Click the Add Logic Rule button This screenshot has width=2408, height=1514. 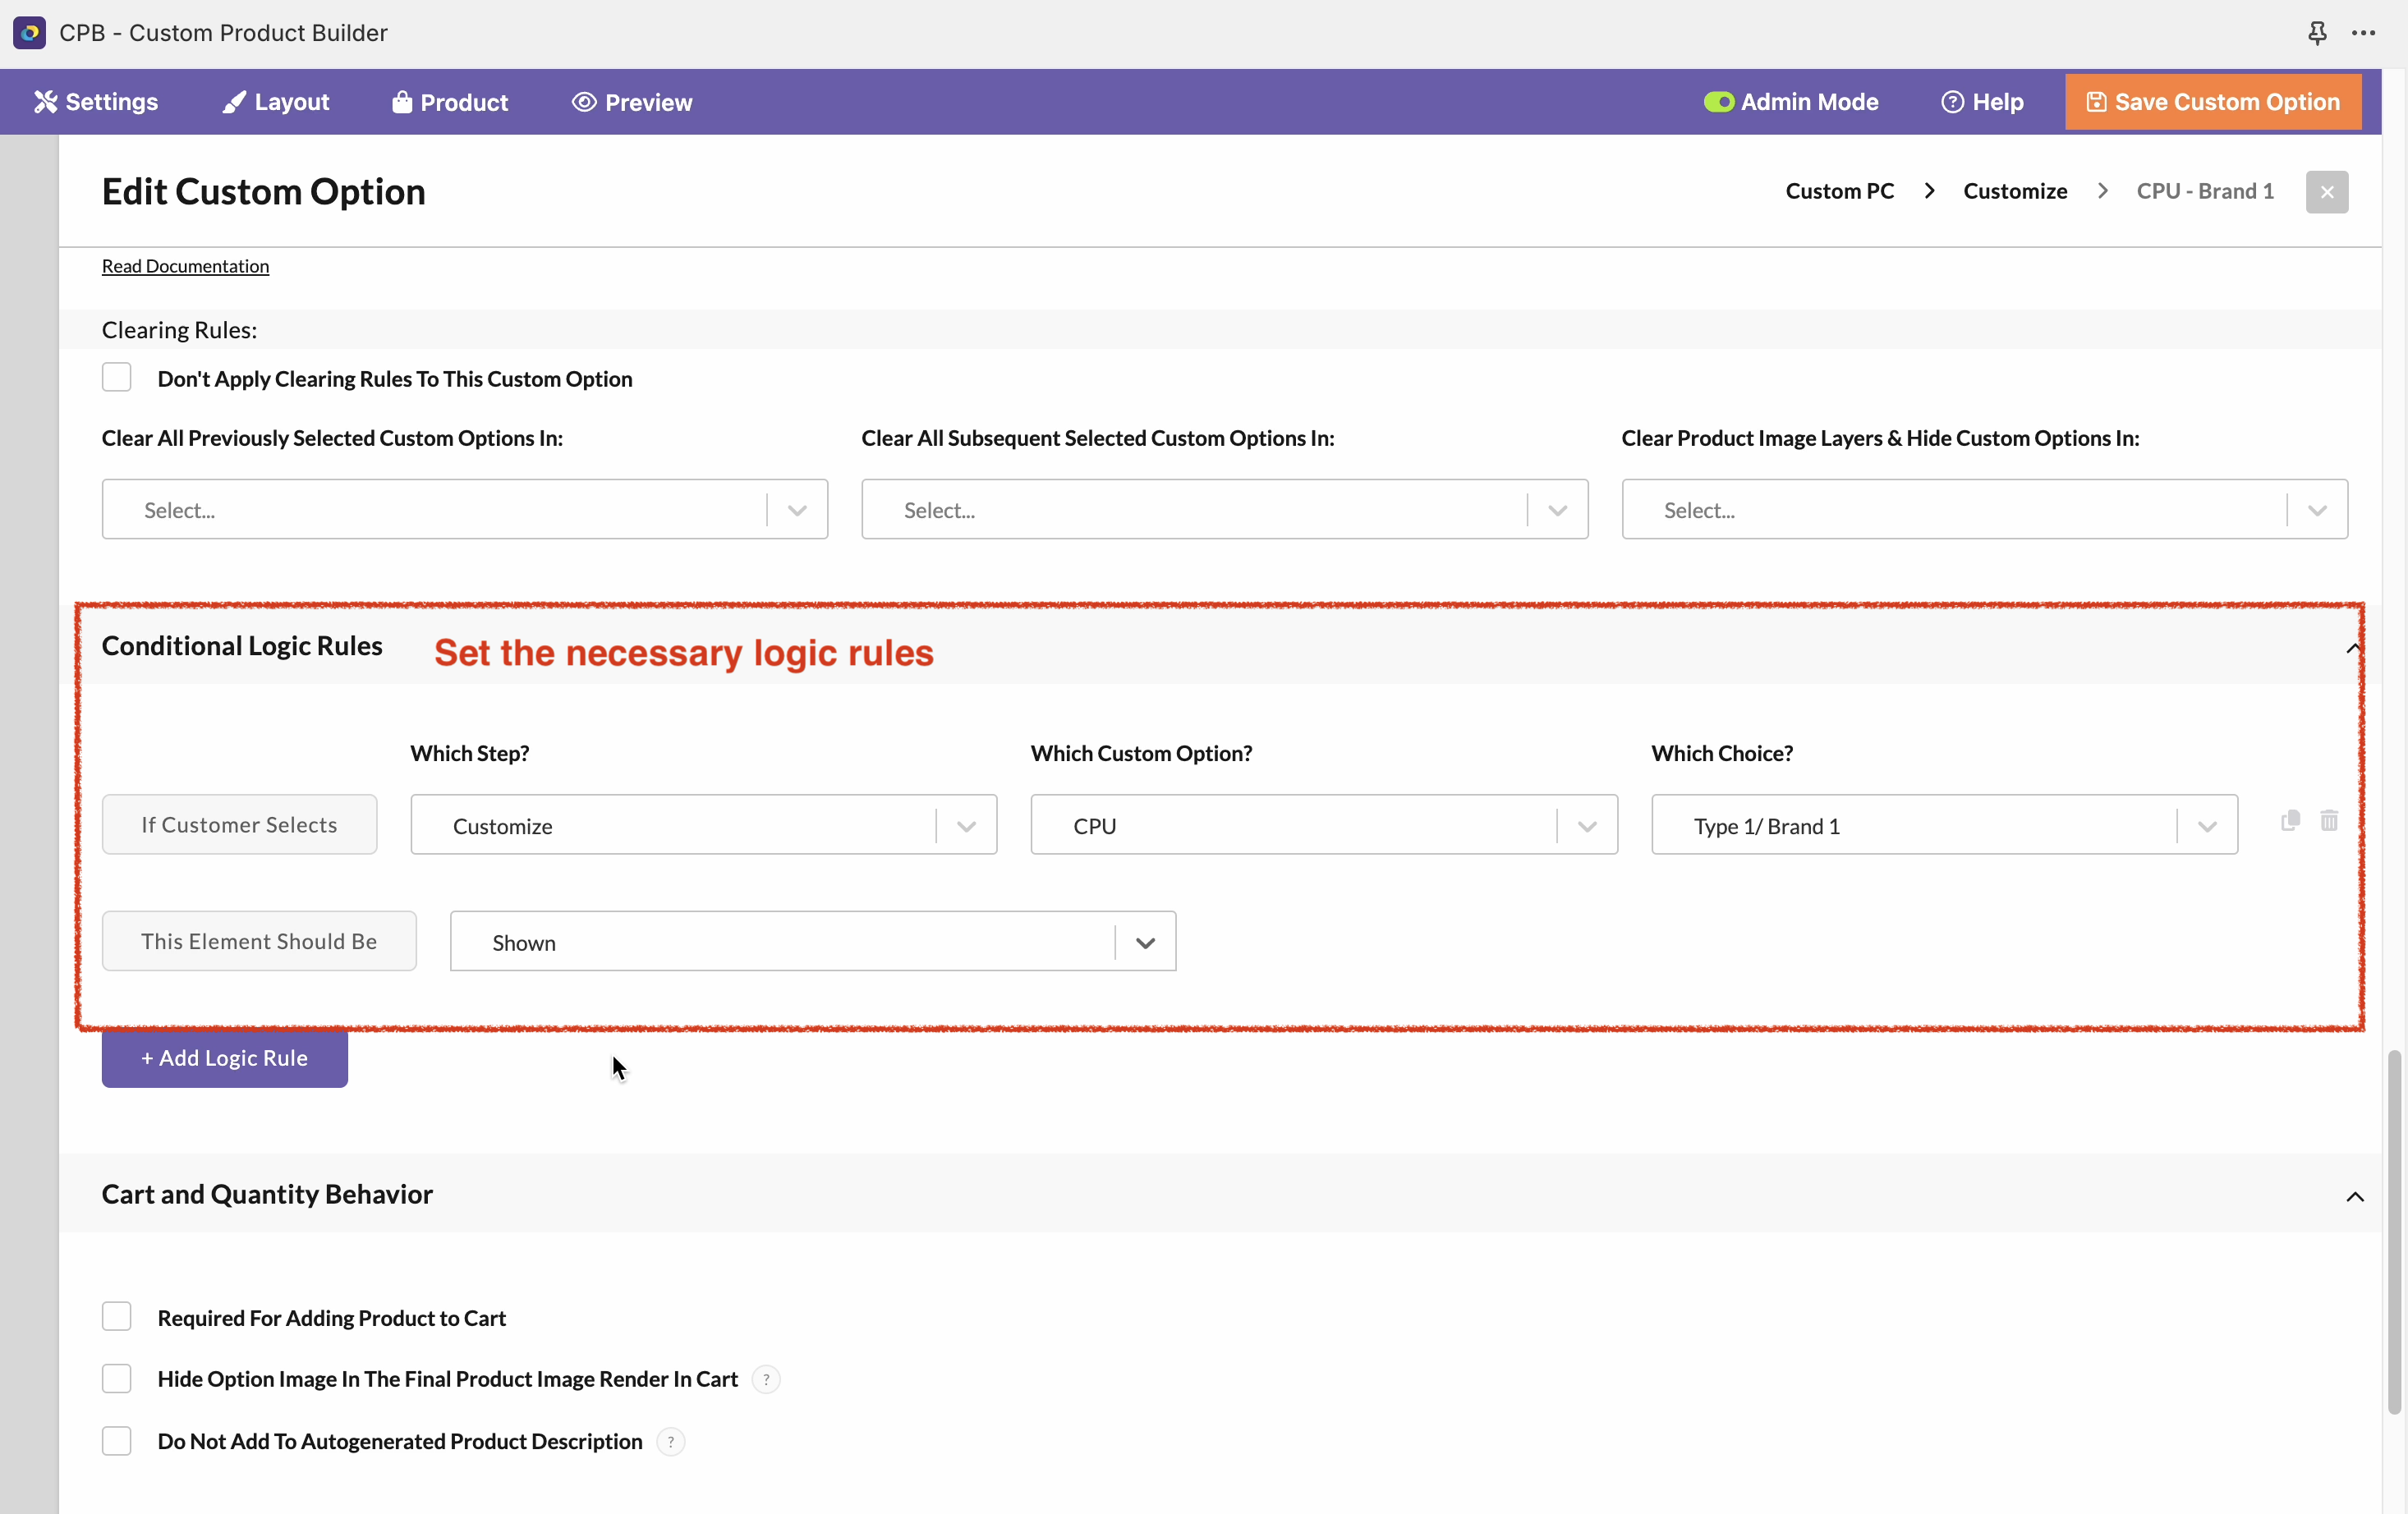(x=224, y=1058)
